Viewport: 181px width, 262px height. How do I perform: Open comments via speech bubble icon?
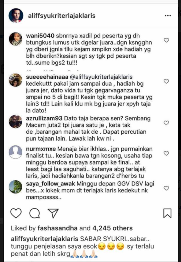pos(34,213)
